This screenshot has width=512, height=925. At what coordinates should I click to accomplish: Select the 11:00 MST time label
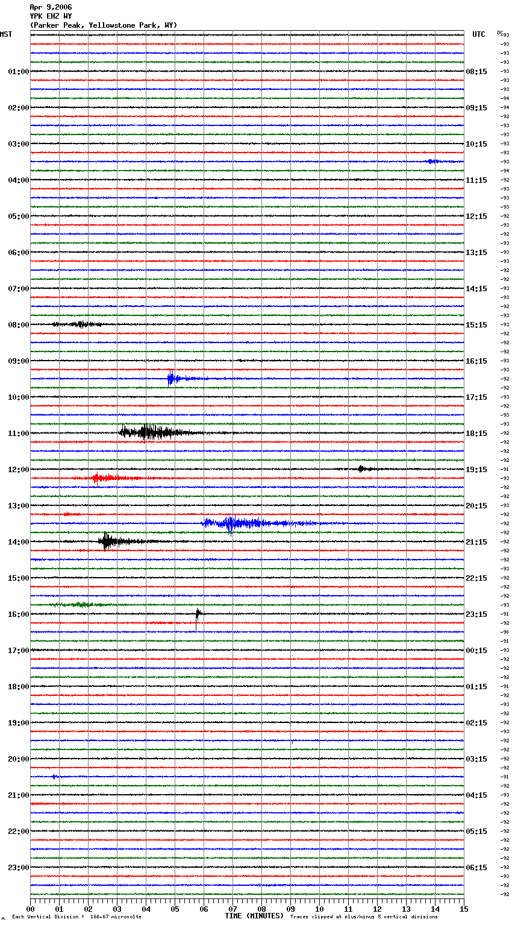tap(19, 434)
